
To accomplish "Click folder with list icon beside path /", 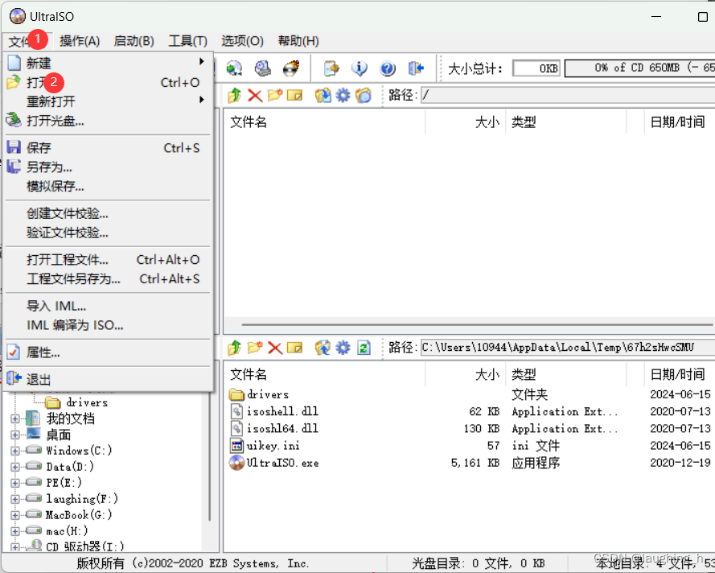I will (364, 95).
